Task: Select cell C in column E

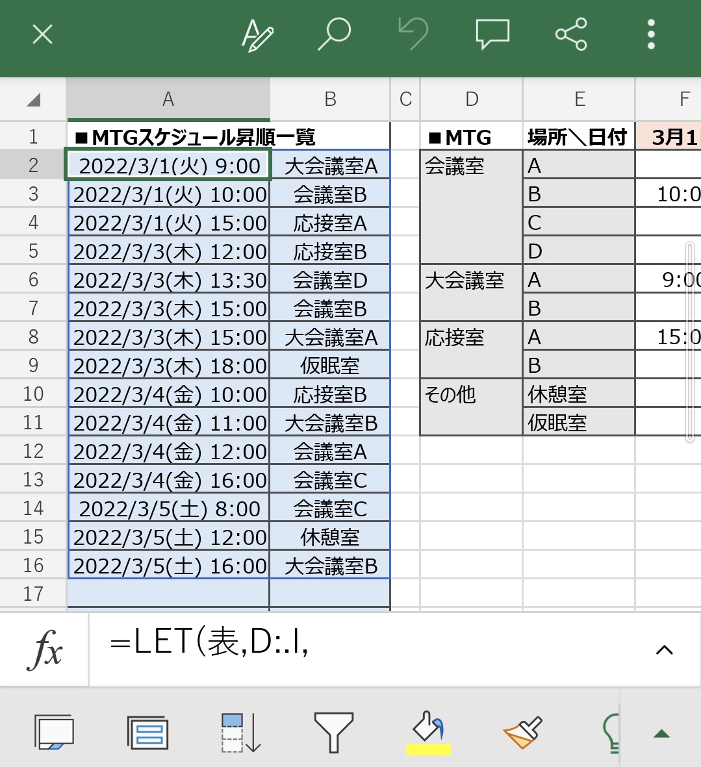Action: [579, 223]
